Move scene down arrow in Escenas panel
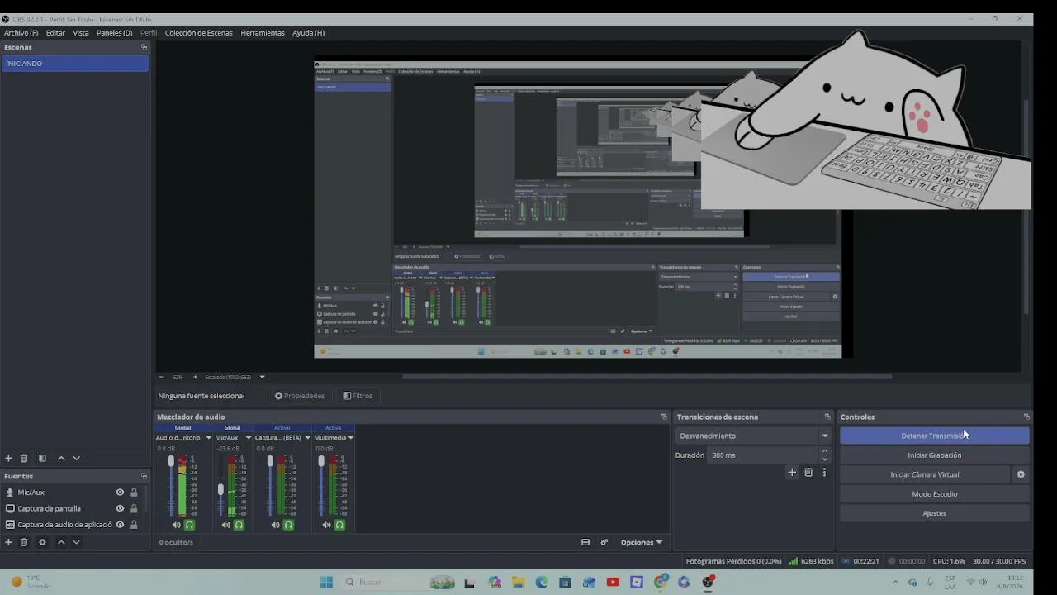This screenshot has height=595, width=1057. 76,458
